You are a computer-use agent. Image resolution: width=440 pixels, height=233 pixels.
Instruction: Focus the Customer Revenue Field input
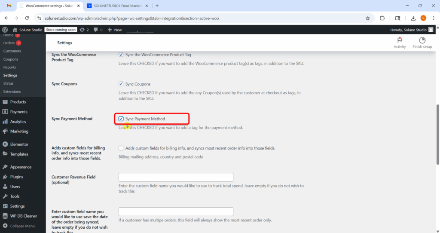(x=176, y=177)
